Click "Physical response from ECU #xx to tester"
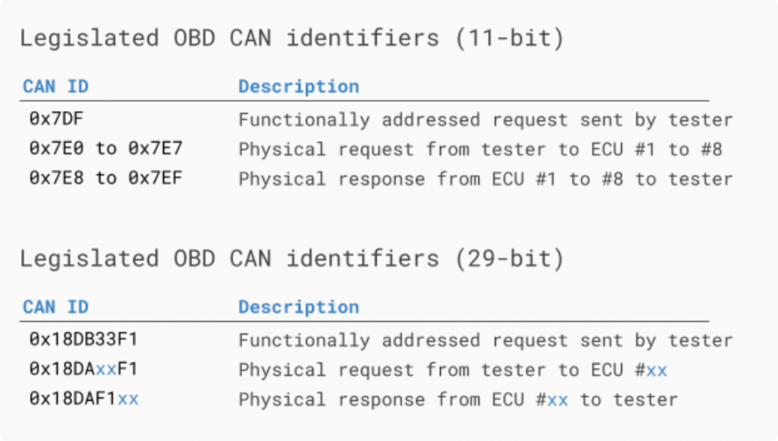This screenshot has height=441, width=778. [x=458, y=400]
